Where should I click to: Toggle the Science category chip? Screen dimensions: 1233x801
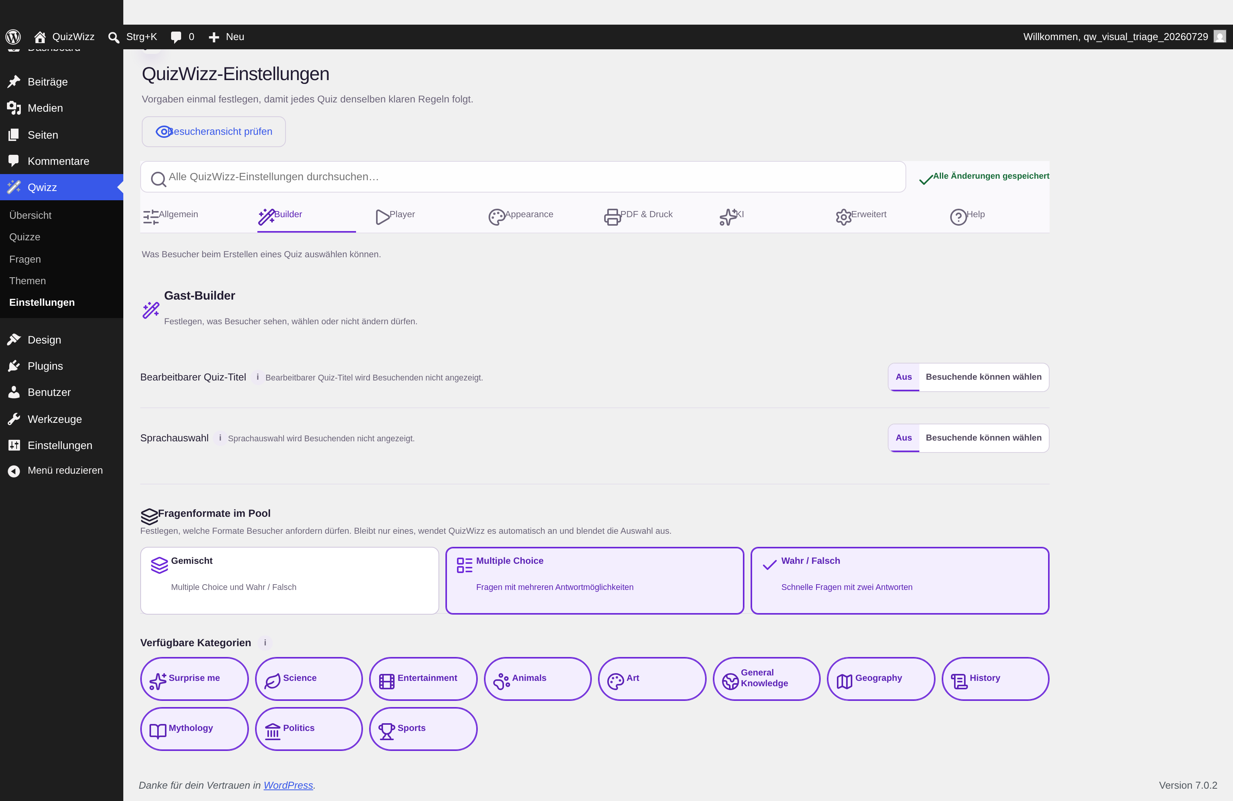(x=309, y=679)
